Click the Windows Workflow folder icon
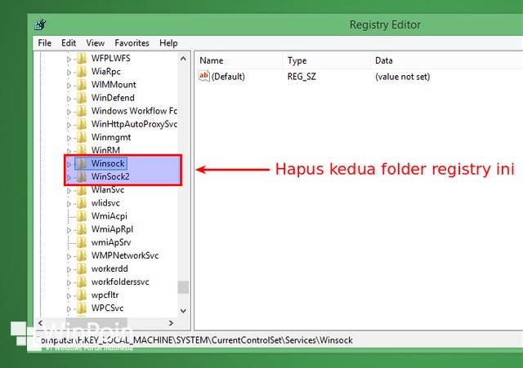The height and width of the screenshot is (368, 523). pyautogui.click(x=82, y=111)
